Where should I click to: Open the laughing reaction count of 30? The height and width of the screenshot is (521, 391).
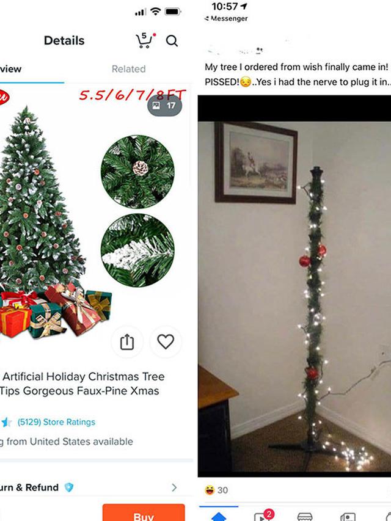tap(216, 490)
